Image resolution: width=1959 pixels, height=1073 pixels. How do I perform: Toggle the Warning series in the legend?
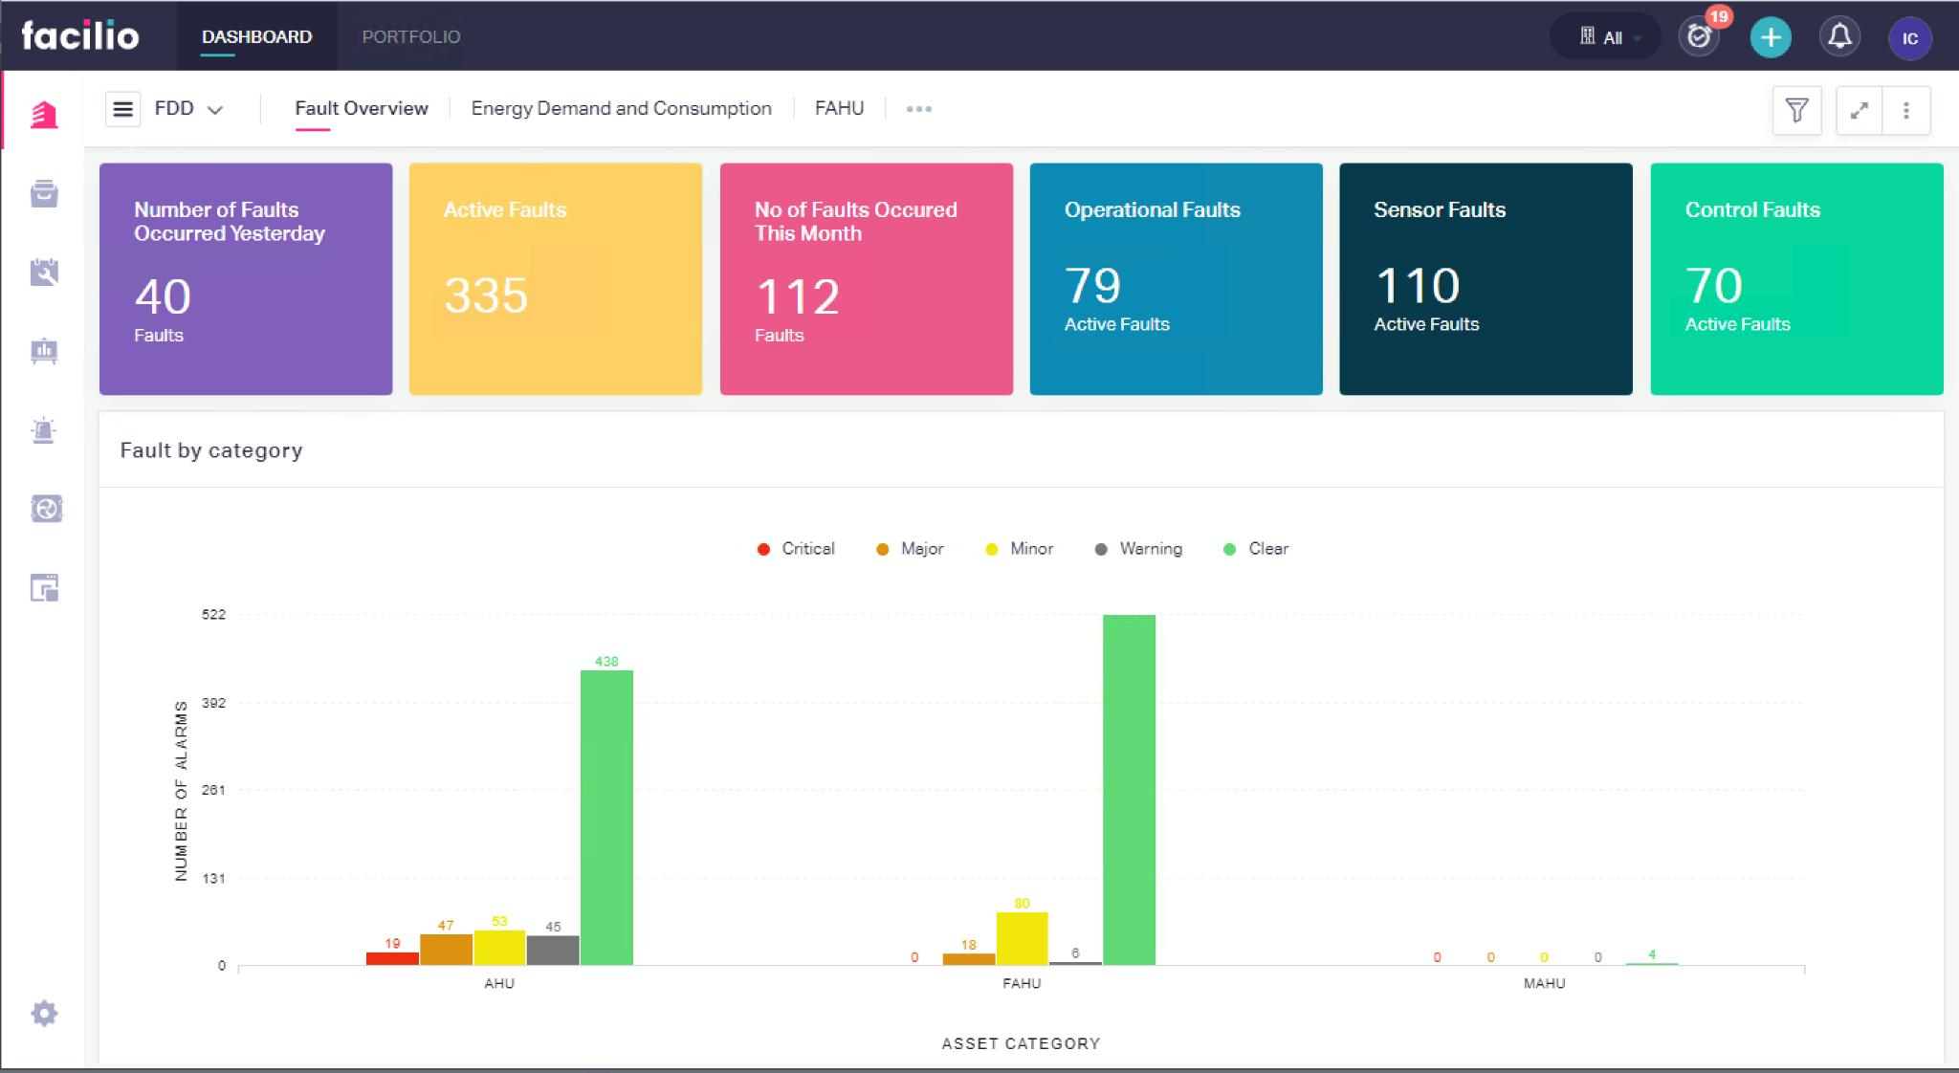coord(1138,549)
